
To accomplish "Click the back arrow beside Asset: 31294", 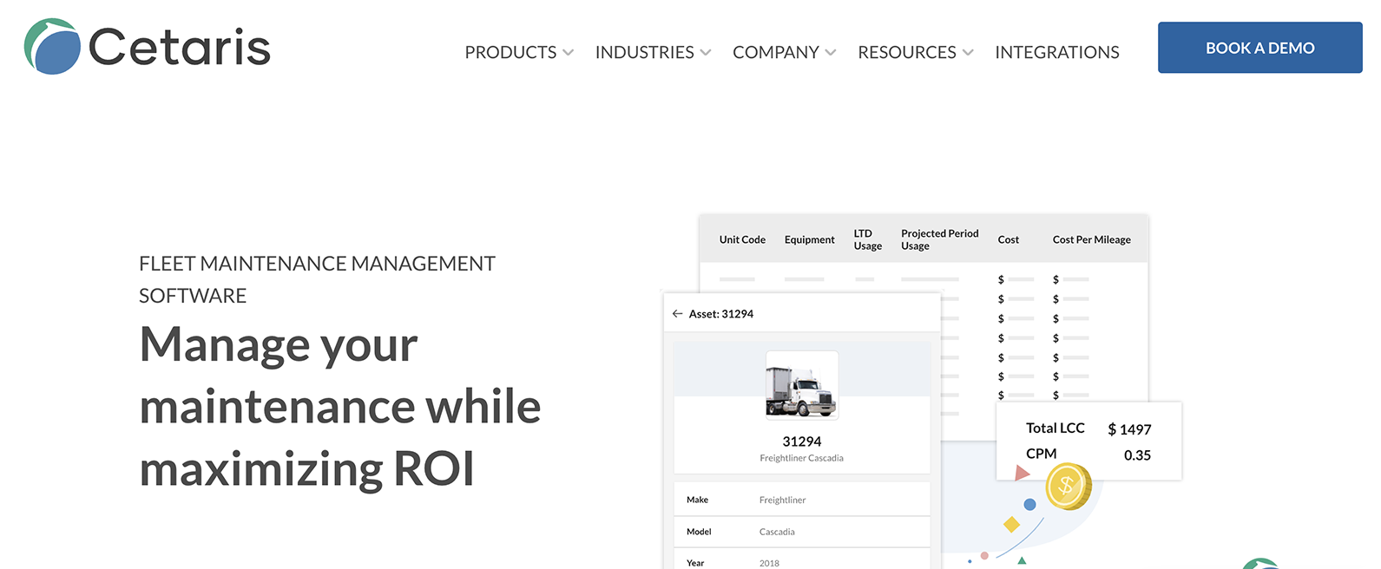I will pos(677,314).
